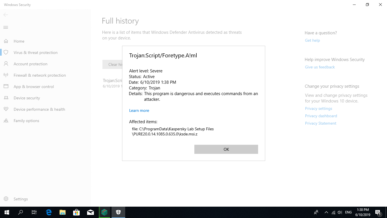Viewport: 387px width, 218px height.
Task: Open the Windows Start menu
Action: point(7,212)
